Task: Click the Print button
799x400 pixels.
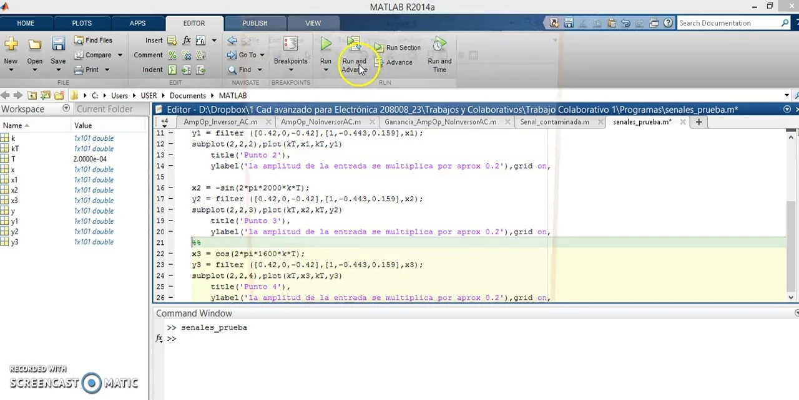Action: pyautogui.click(x=87, y=70)
